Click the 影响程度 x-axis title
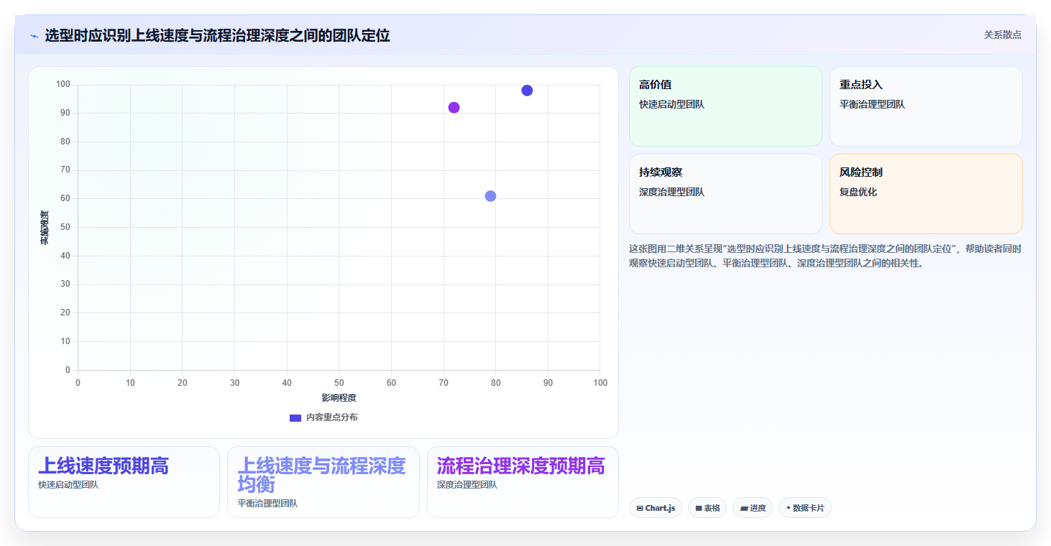The image size is (1051, 546). tap(339, 397)
